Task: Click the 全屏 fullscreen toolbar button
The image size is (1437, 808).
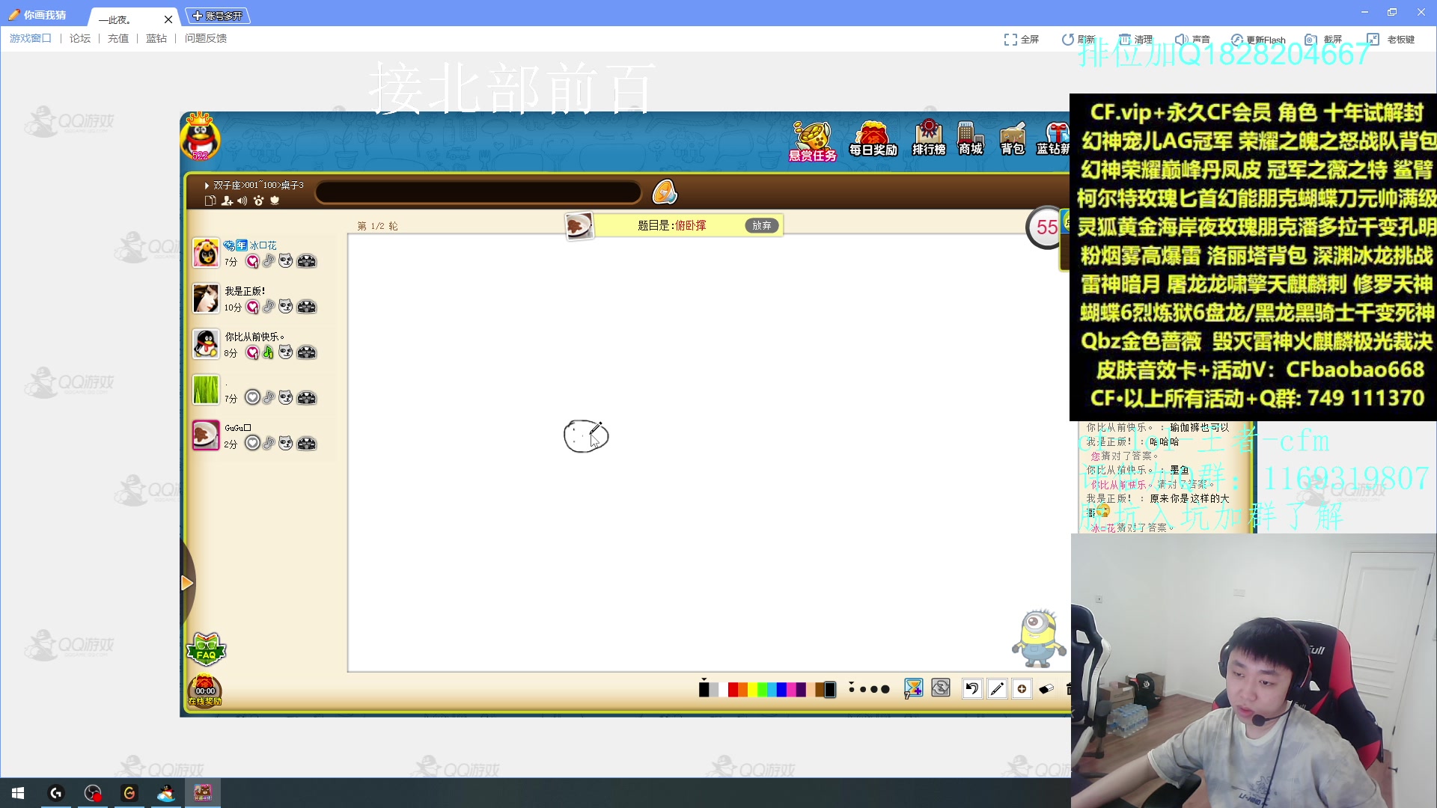Action: (x=1021, y=40)
